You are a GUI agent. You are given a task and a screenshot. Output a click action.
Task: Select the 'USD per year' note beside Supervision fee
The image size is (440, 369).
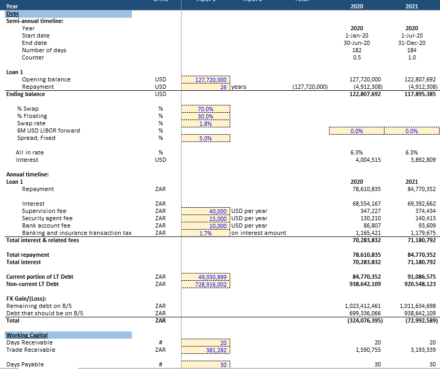tap(249, 211)
